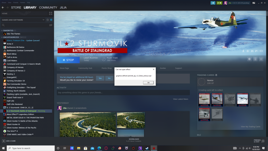Open the large river screenshot thumbnail
This screenshot has width=268, height=151.
point(88,124)
